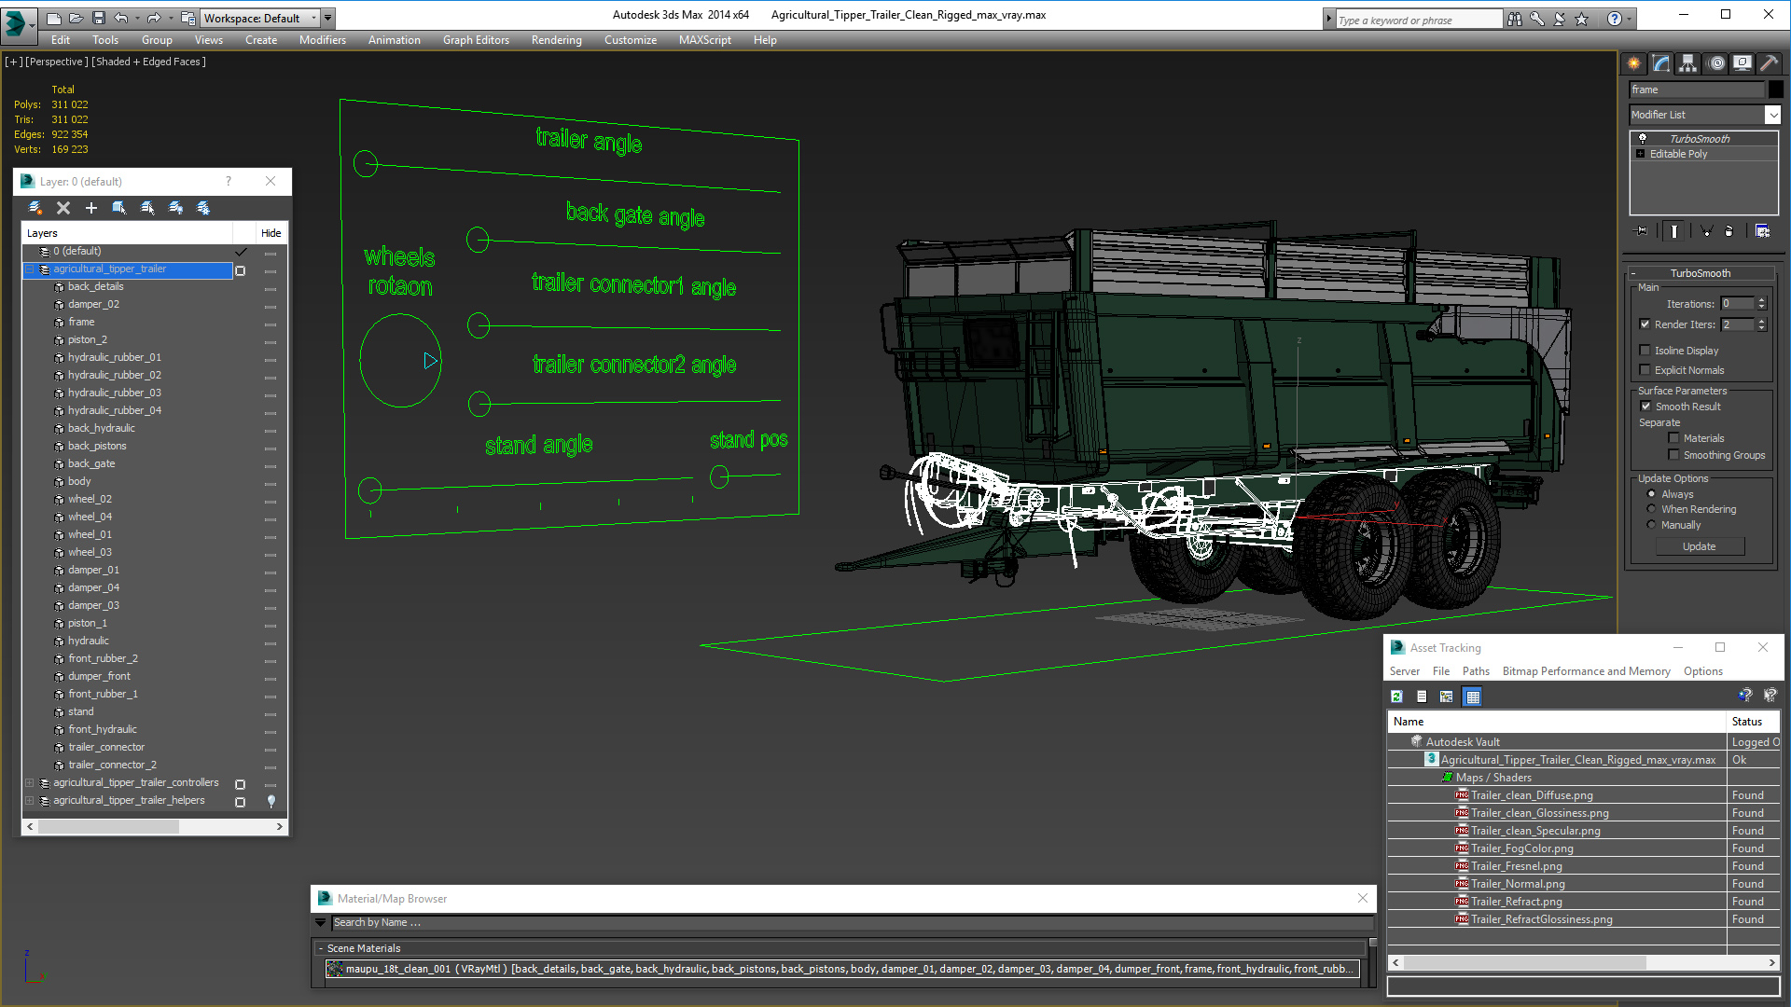The image size is (1791, 1007).
Task: Click Make Unique icon in modifier stack
Action: [x=1706, y=230]
